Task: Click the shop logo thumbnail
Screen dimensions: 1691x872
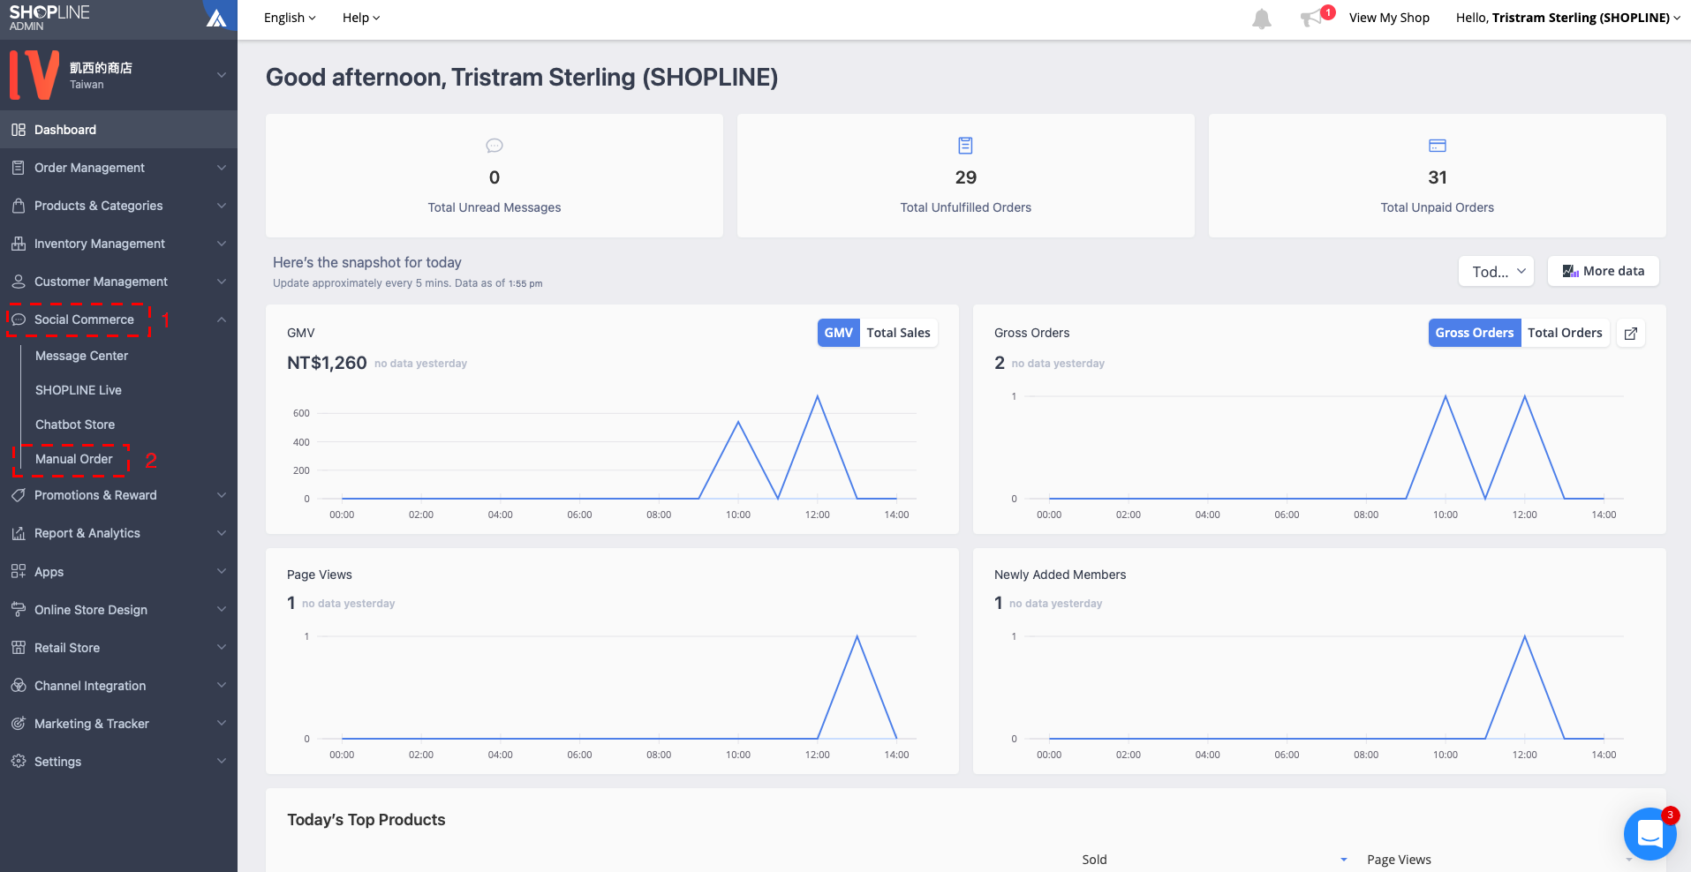Action: [34, 75]
